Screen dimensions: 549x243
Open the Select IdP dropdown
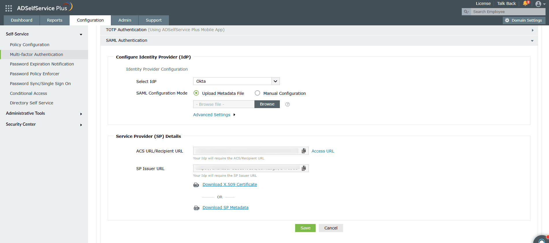pos(237,81)
